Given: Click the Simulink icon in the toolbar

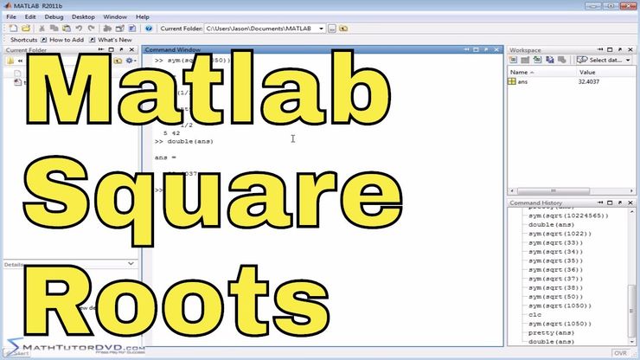Looking at the screenshot, I should coord(102,29).
